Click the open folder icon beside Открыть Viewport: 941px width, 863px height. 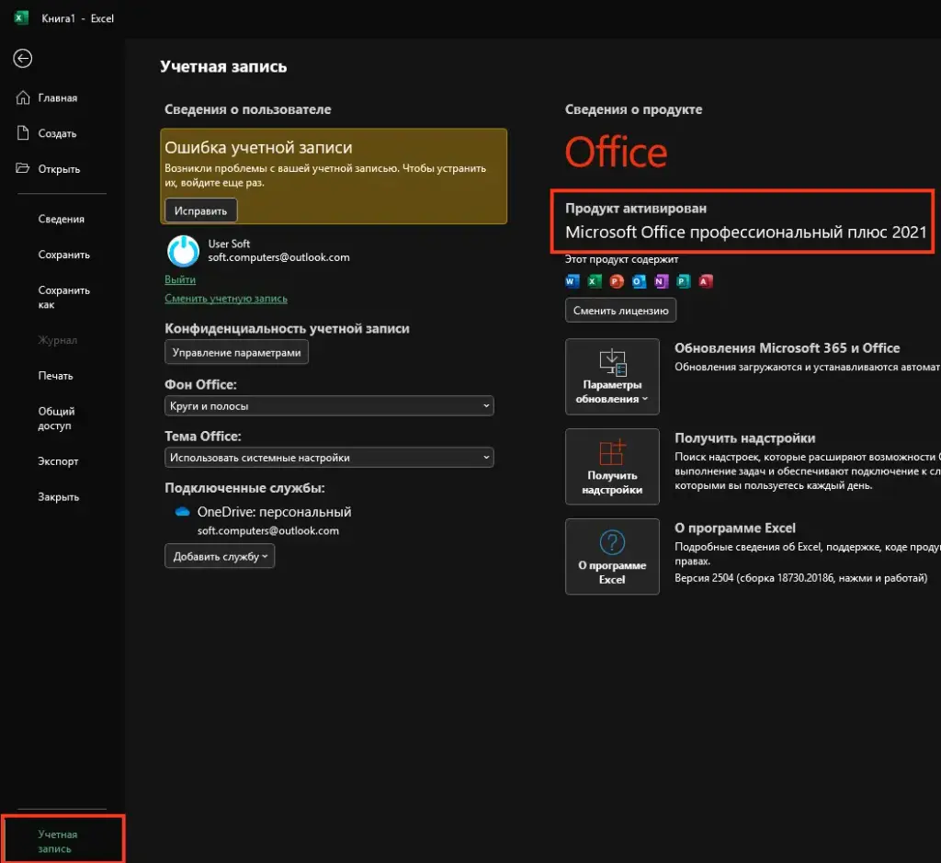point(23,168)
